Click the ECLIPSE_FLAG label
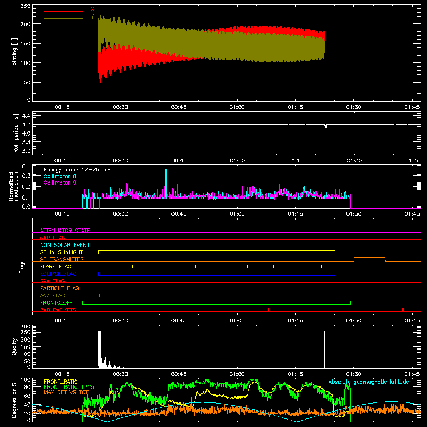The width and height of the screenshot is (427, 427). coord(58,274)
